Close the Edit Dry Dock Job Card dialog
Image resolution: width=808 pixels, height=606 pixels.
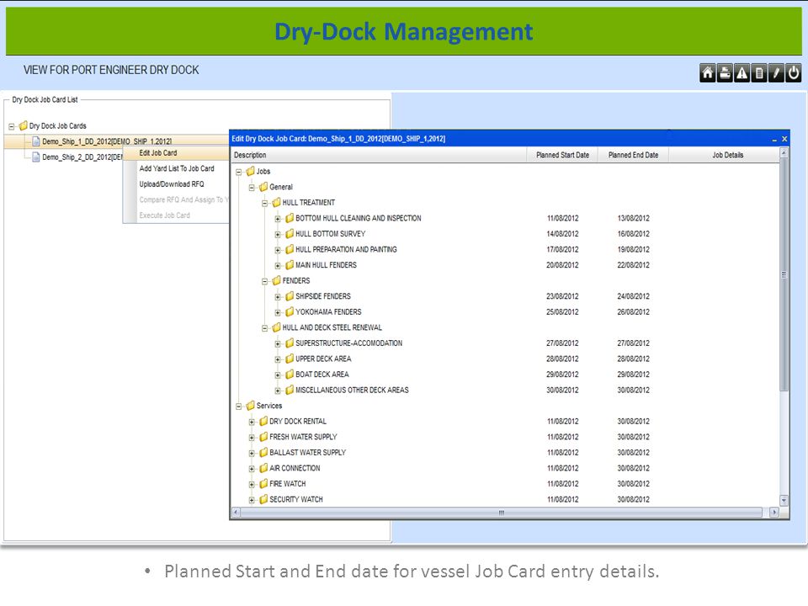tap(784, 139)
